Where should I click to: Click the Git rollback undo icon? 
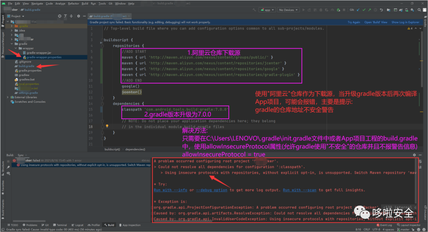pyautogui.click(x=381, y=10)
